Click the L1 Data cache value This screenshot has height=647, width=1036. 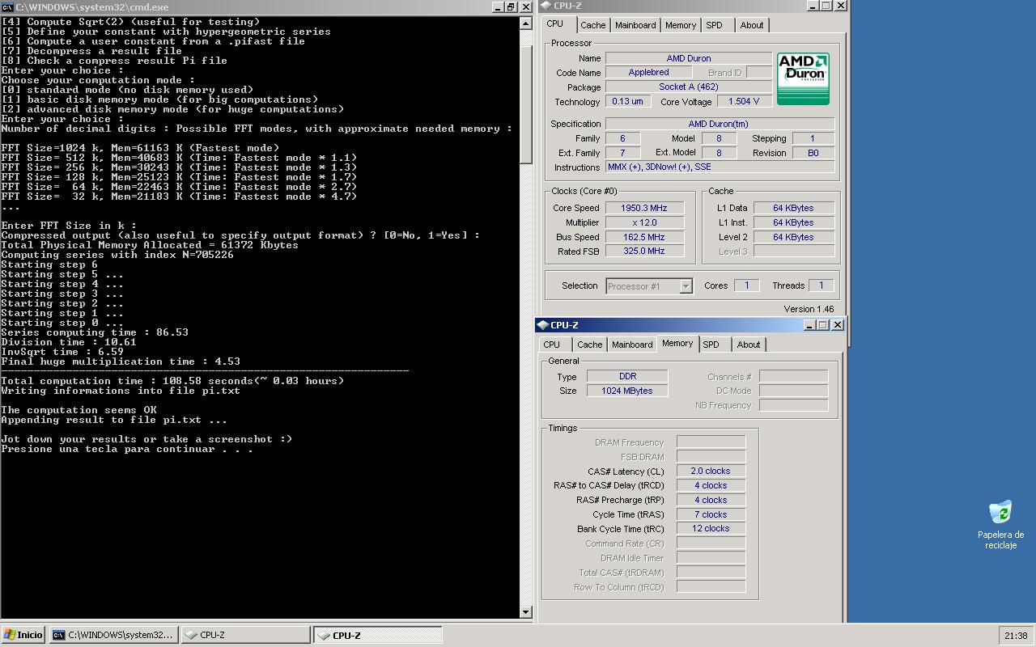[x=793, y=208]
